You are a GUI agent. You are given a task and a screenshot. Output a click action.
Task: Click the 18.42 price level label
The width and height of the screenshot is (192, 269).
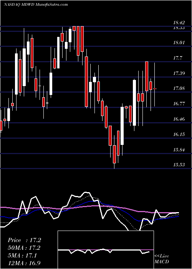[179, 22]
